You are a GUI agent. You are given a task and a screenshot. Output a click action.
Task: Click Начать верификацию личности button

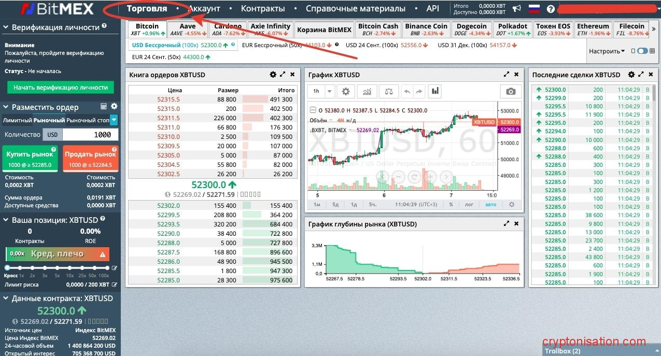pos(61,88)
